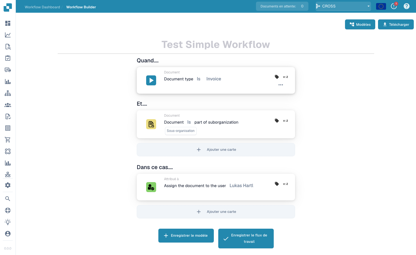The image size is (416, 255).
Task: Click Documents en attente counter
Action: (282, 6)
